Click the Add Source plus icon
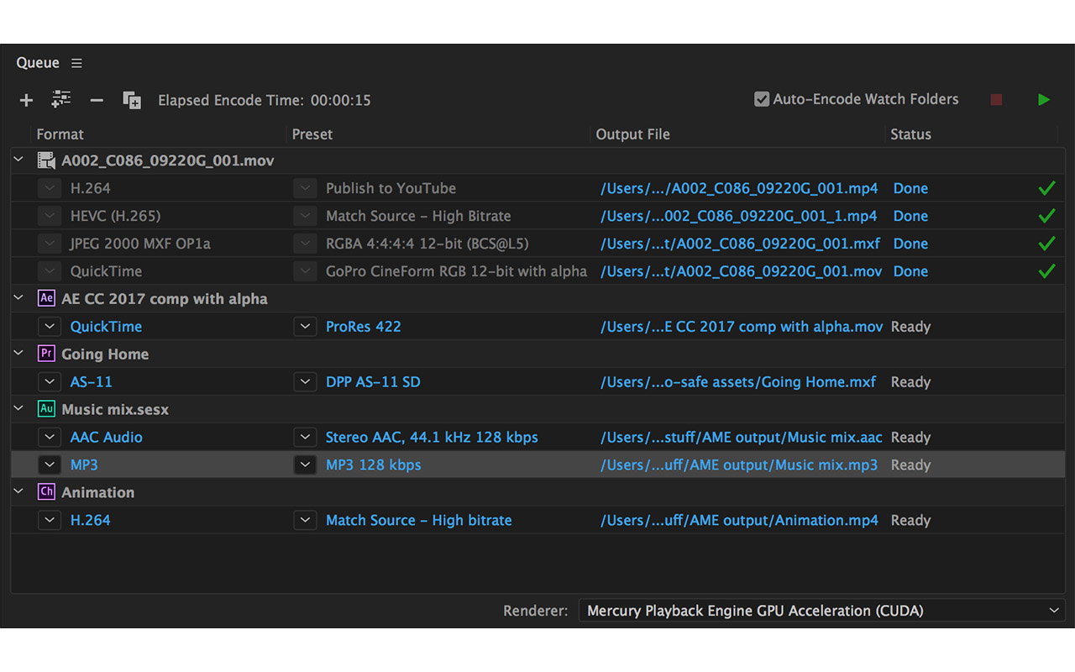This screenshot has height=672, width=1075. point(26,100)
